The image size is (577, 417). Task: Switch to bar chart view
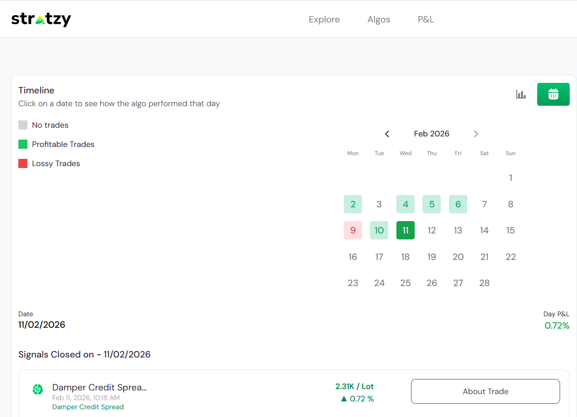click(x=521, y=94)
